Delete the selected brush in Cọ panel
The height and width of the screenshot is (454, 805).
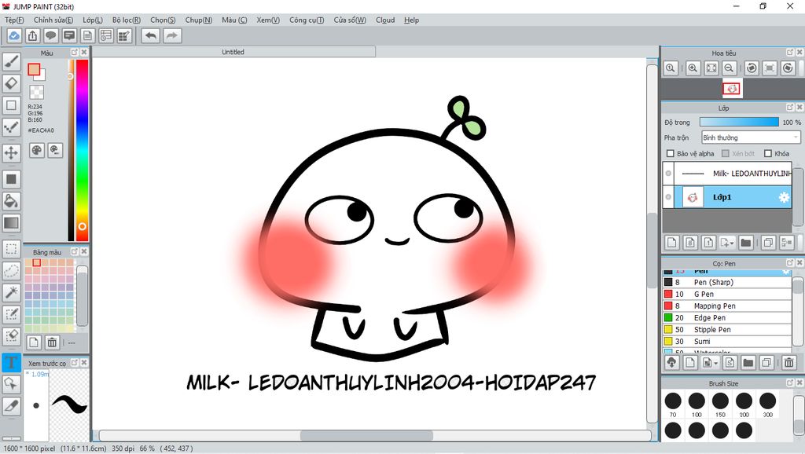pos(789,363)
